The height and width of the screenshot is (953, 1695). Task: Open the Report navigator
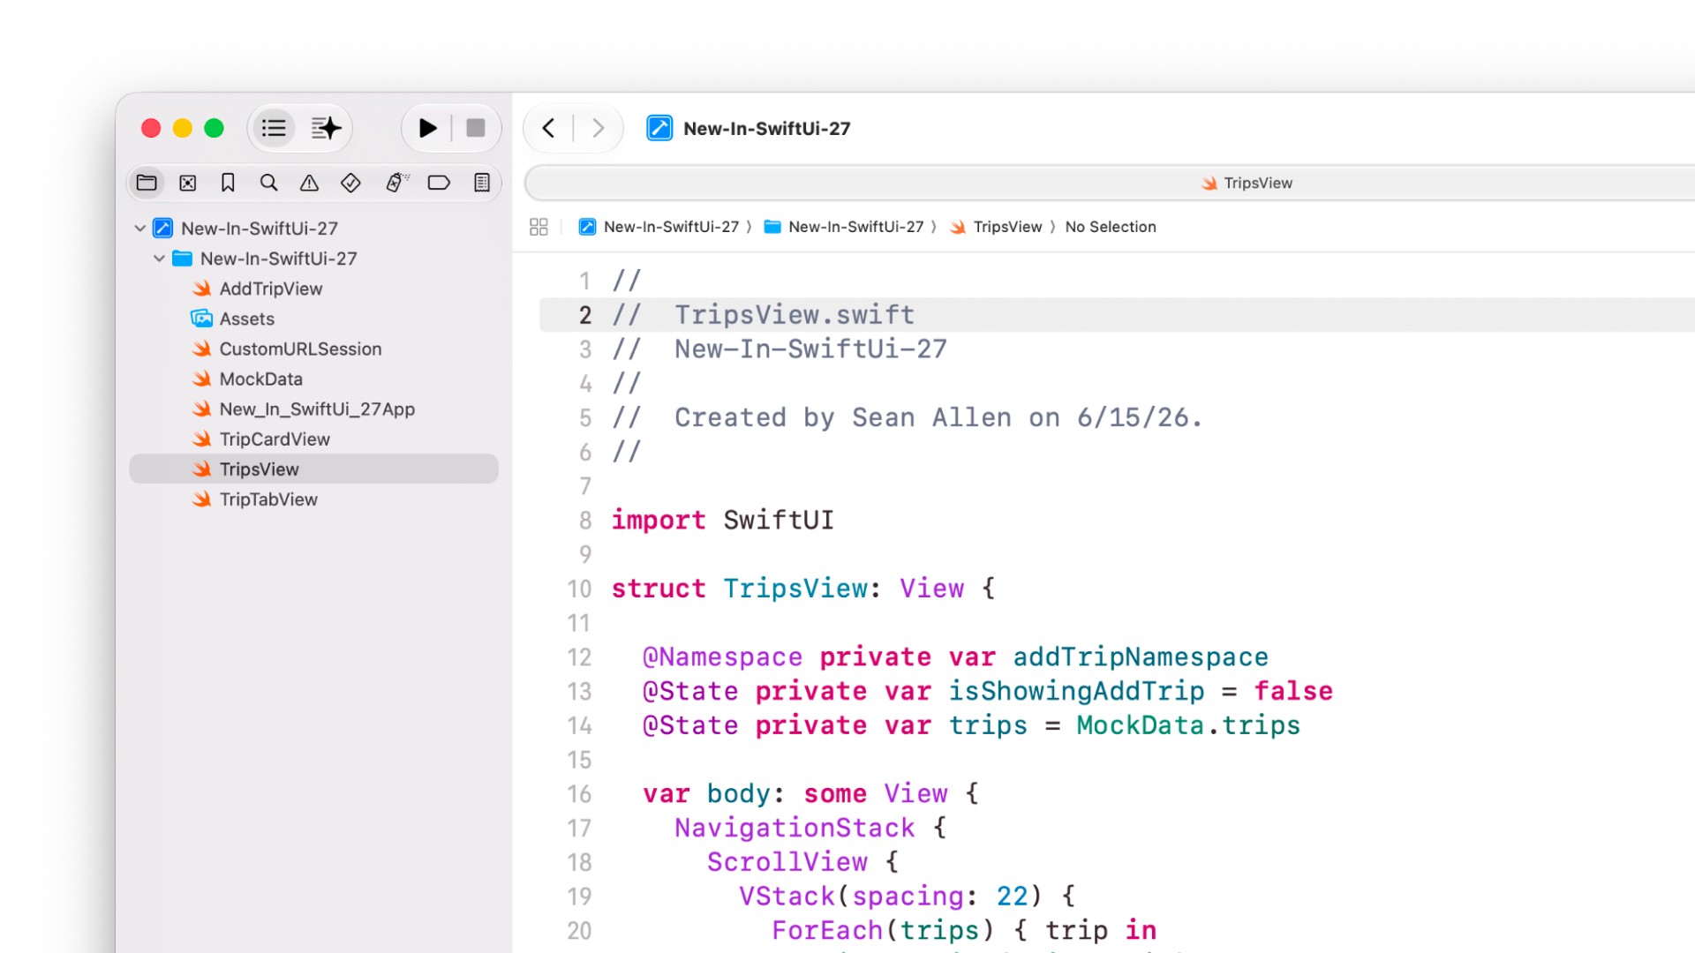click(x=482, y=183)
